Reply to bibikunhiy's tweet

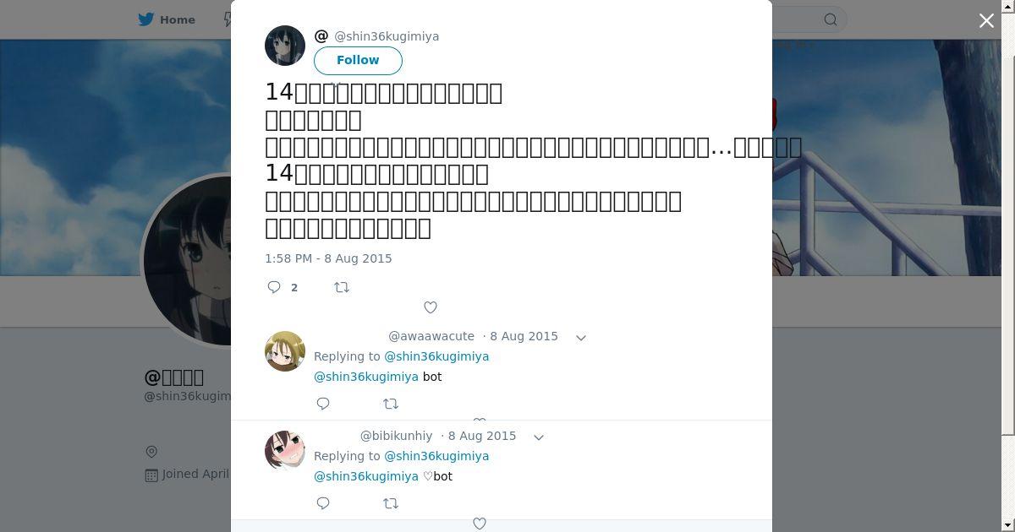[323, 503]
